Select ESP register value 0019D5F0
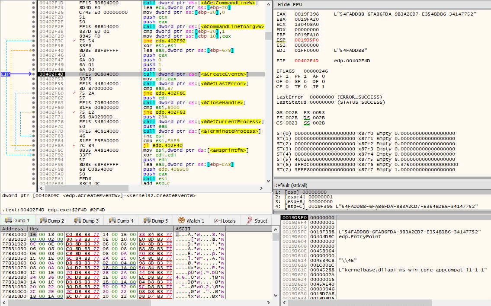 [307, 40]
